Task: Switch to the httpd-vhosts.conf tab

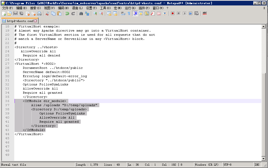Action: point(20,21)
